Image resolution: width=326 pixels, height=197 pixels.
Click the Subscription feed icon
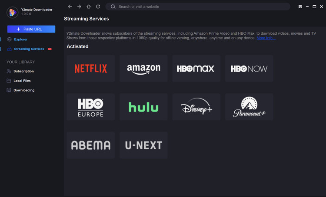click(x=9, y=71)
